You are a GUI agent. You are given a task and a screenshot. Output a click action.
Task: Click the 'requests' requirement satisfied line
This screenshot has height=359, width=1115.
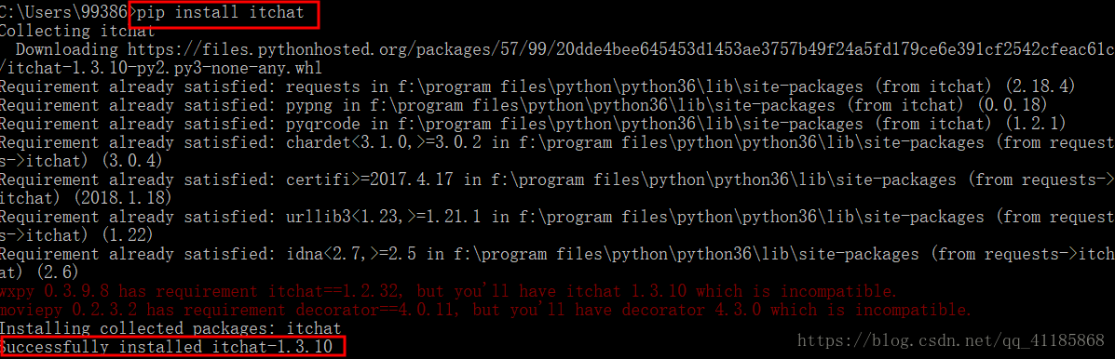[537, 86]
